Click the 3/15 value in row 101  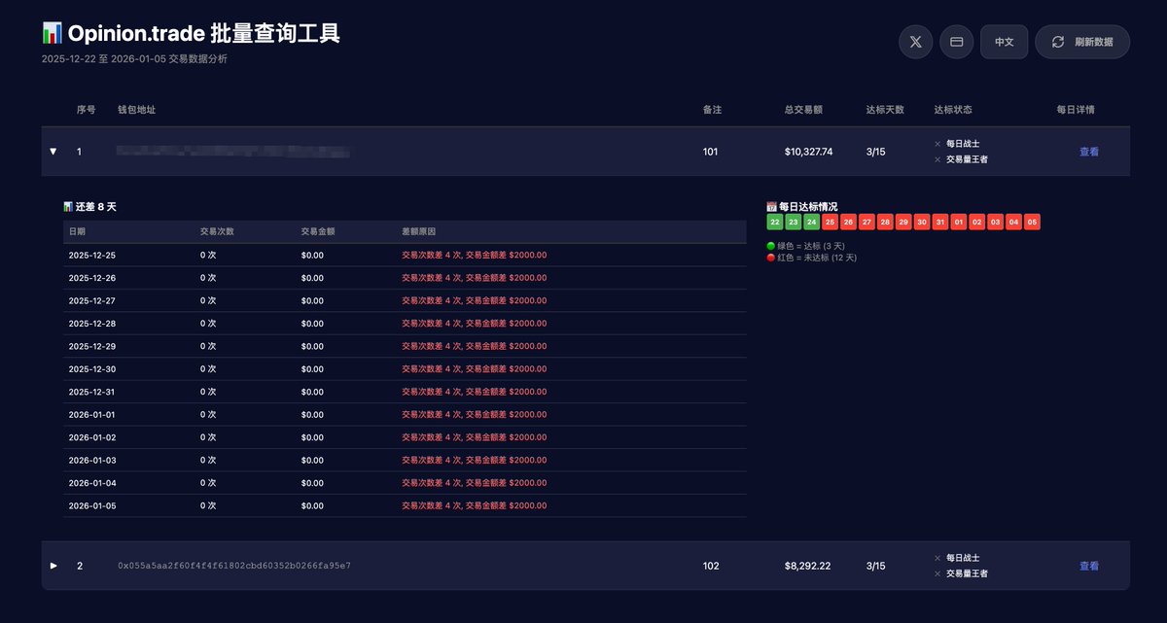pyautogui.click(x=875, y=152)
